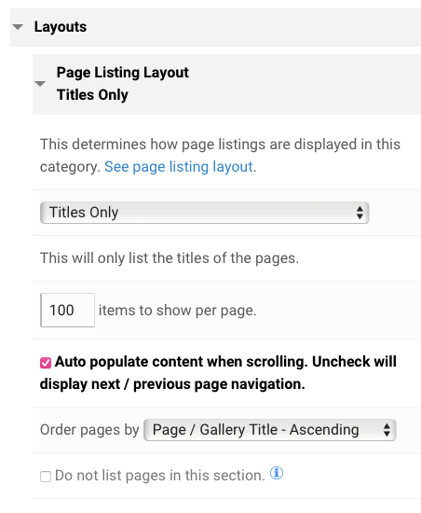The height and width of the screenshot is (513, 421).
Task: Click the Order pages by stepper arrows
Action: (387, 430)
